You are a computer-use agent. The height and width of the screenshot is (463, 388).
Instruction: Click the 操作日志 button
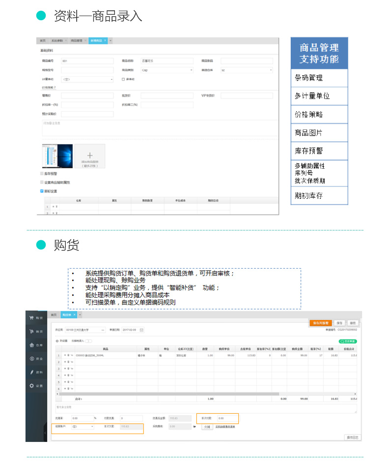[x=353, y=437]
